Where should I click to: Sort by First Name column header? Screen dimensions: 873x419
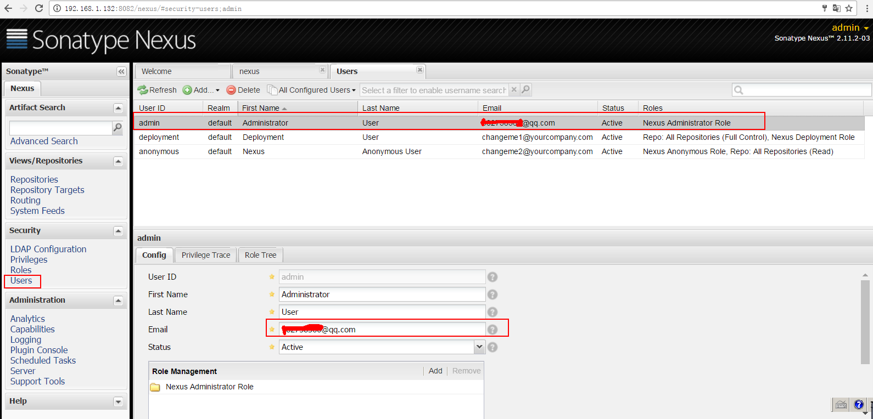point(298,108)
